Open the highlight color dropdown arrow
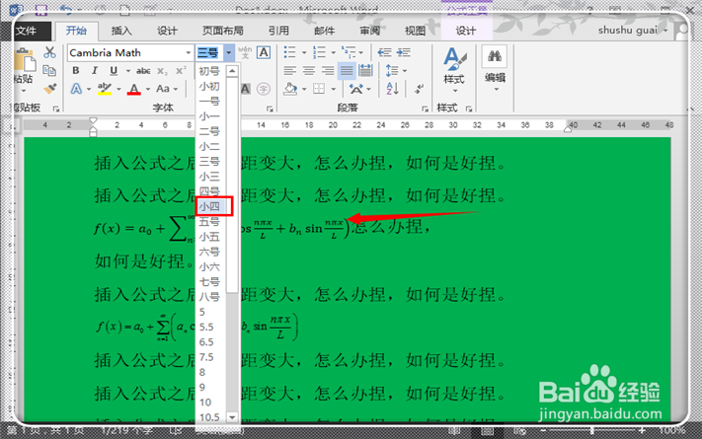Viewport: 702px width, 439px height. 118,89
